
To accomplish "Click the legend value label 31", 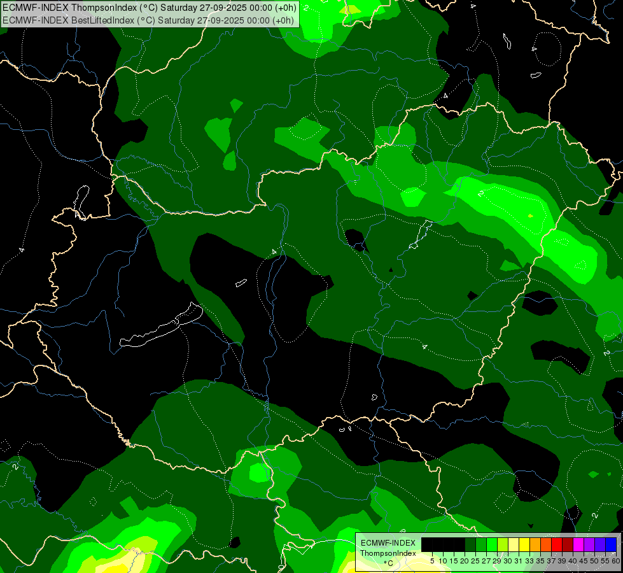I will [x=518, y=561].
